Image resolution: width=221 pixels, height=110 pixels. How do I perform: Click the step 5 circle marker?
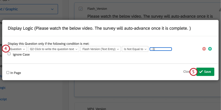[193, 72]
